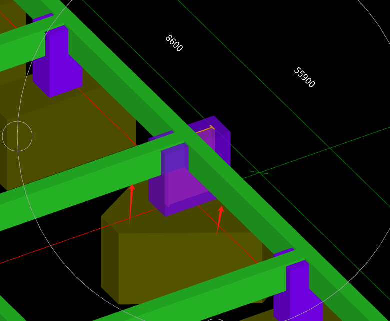Click the 55900 dimension label
Viewport: 390px width, 321px height.
(304, 77)
